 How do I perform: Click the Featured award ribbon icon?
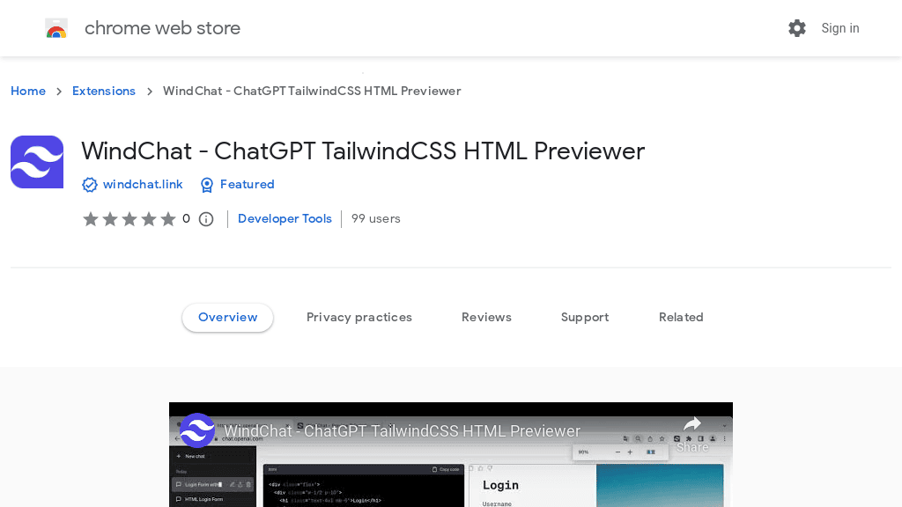[x=206, y=185]
